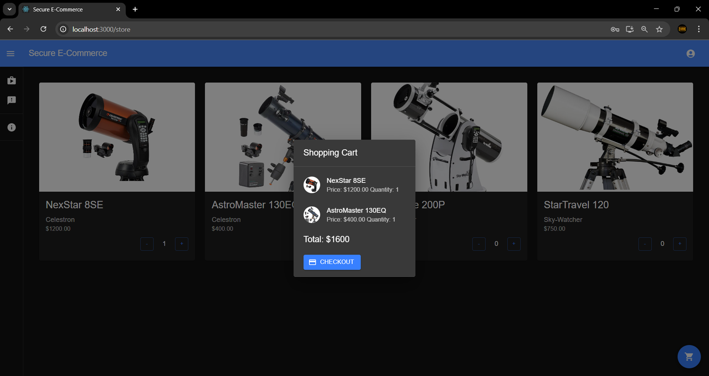Click the NexStar 8SE card title
The height and width of the screenshot is (376, 709).
[x=74, y=205]
